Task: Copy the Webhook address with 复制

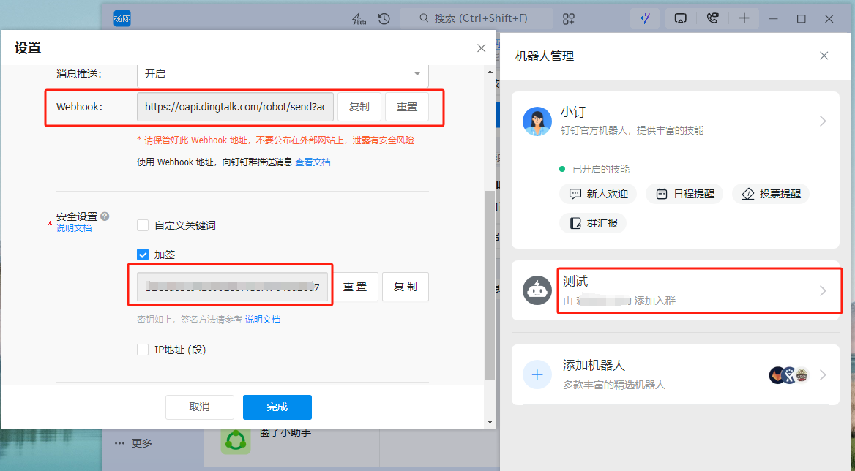Action: [359, 107]
